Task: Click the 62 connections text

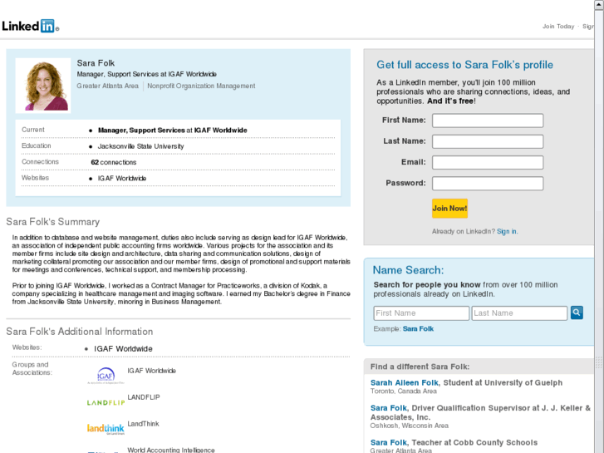Action: tap(114, 162)
